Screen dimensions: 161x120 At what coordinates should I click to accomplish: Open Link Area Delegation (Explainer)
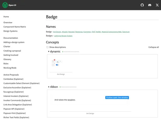pyautogui.click(x=18, y=105)
